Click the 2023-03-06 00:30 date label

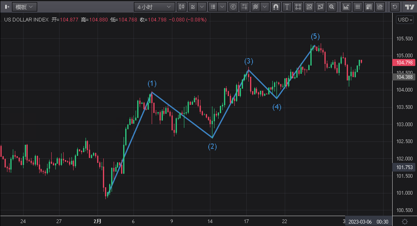(x=368, y=221)
